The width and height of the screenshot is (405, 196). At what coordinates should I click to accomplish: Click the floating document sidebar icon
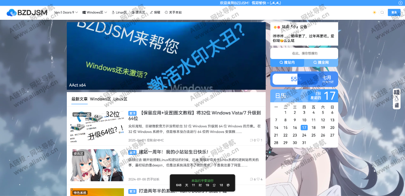coord(396,105)
